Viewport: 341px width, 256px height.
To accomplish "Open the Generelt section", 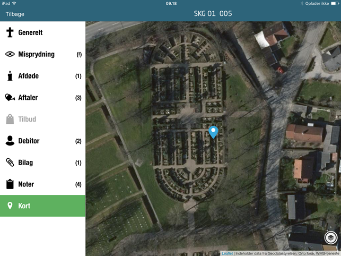I will point(42,32).
